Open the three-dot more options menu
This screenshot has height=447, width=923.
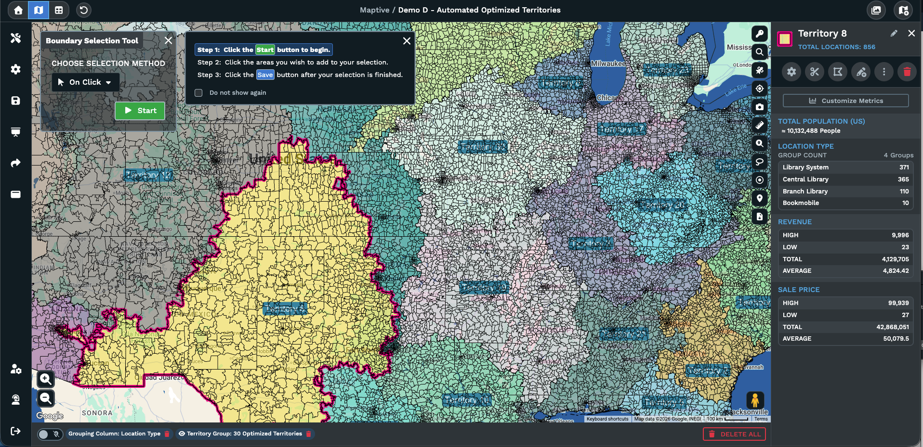point(883,72)
